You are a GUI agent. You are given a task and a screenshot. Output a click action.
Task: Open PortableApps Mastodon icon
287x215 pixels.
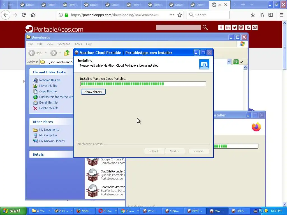click(x=241, y=27)
